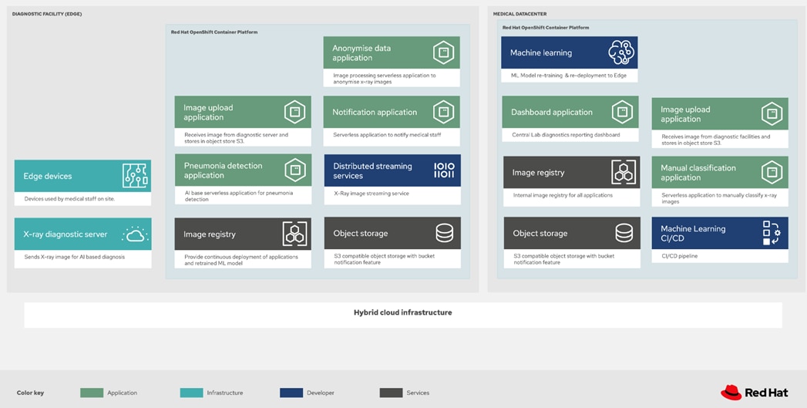Select the Hybrid cloud infrastructure bar

click(x=403, y=315)
